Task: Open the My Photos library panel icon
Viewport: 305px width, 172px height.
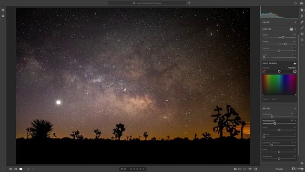Action: click(x=3, y=16)
